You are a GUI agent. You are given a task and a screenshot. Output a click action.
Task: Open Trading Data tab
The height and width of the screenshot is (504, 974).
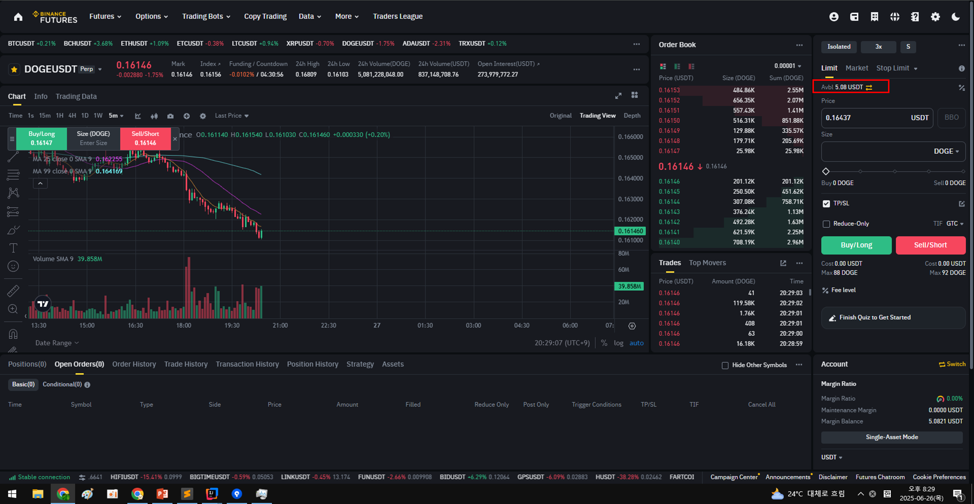[x=76, y=96]
